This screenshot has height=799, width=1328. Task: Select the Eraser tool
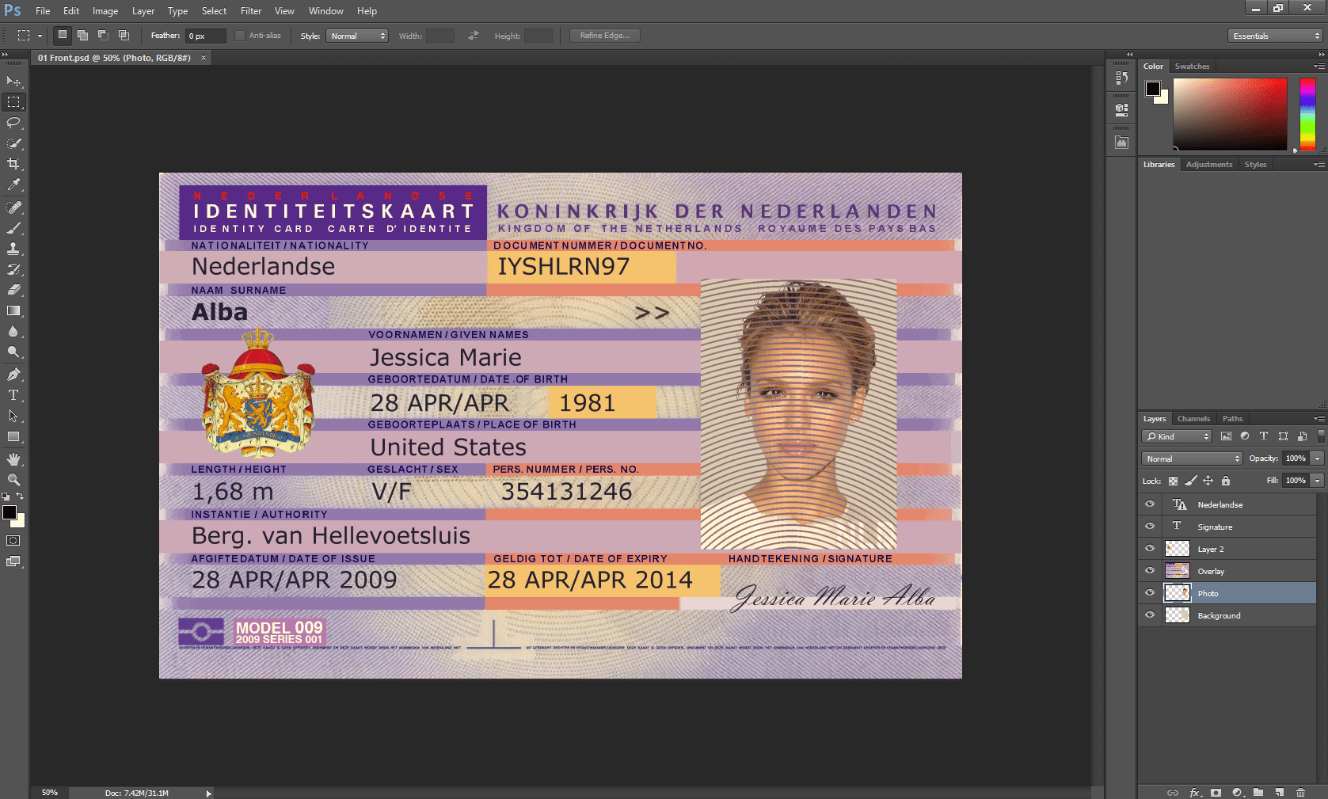click(13, 290)
